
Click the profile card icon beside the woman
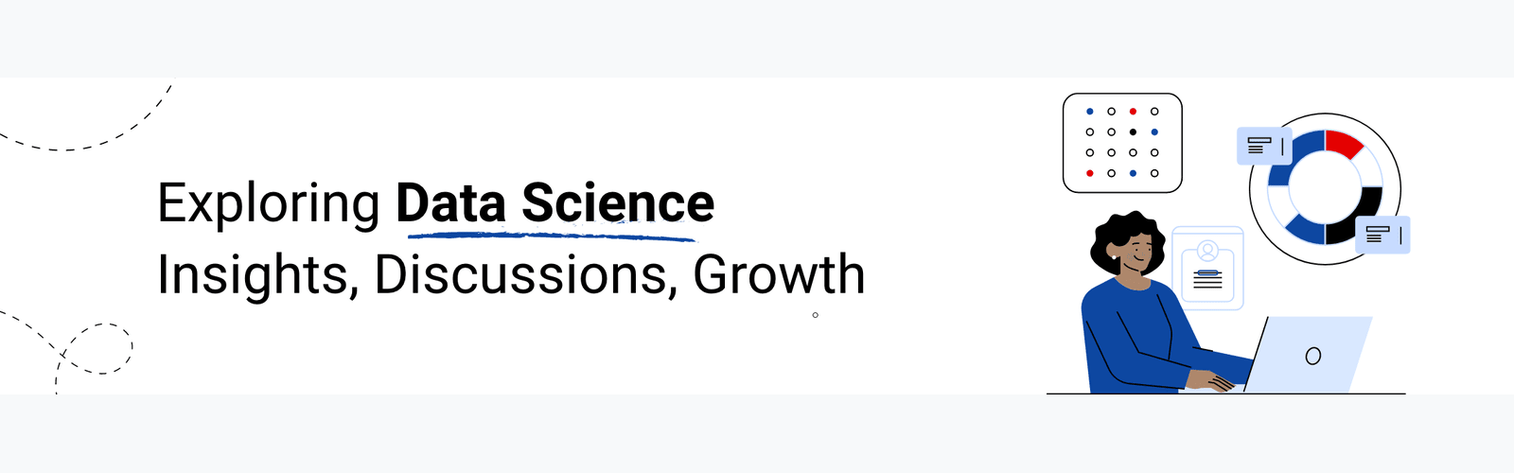point(1207,268)
